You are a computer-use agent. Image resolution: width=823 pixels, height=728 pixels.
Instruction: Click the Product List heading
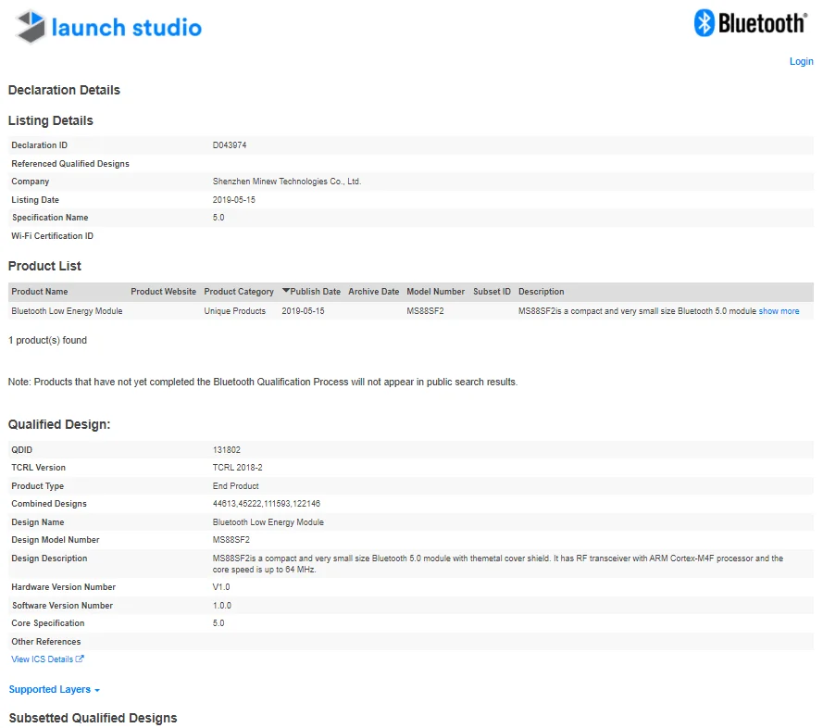tap(44, 267)
